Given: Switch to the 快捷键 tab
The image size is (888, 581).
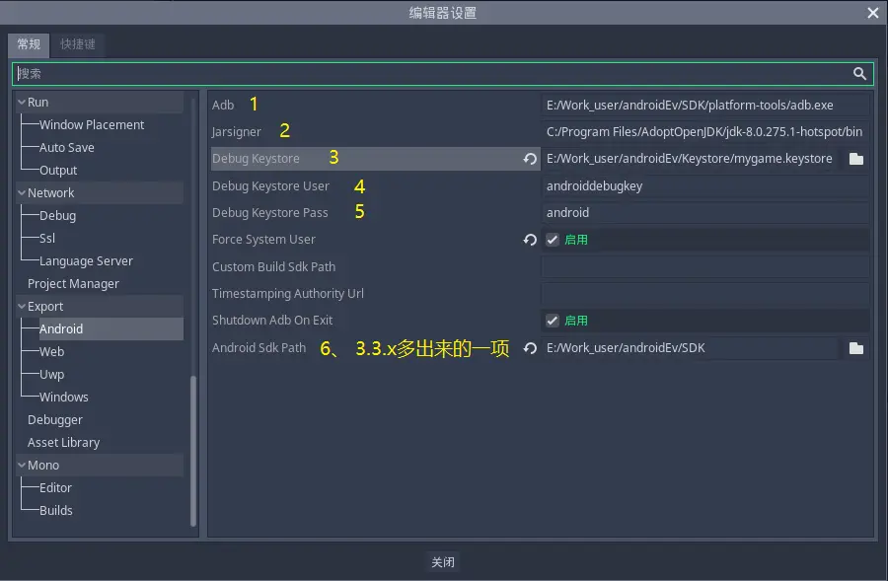Looking at the screenshot, I should 78,44.
